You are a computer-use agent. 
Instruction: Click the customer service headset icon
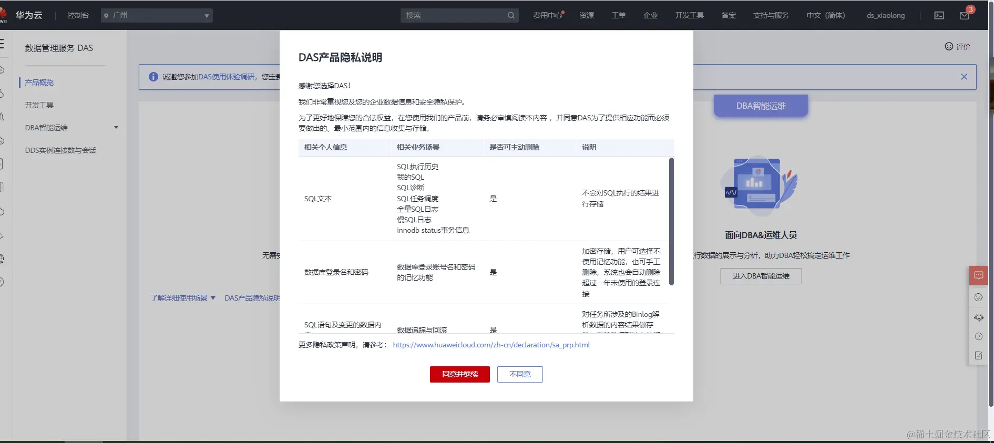(x=979, y=317)
